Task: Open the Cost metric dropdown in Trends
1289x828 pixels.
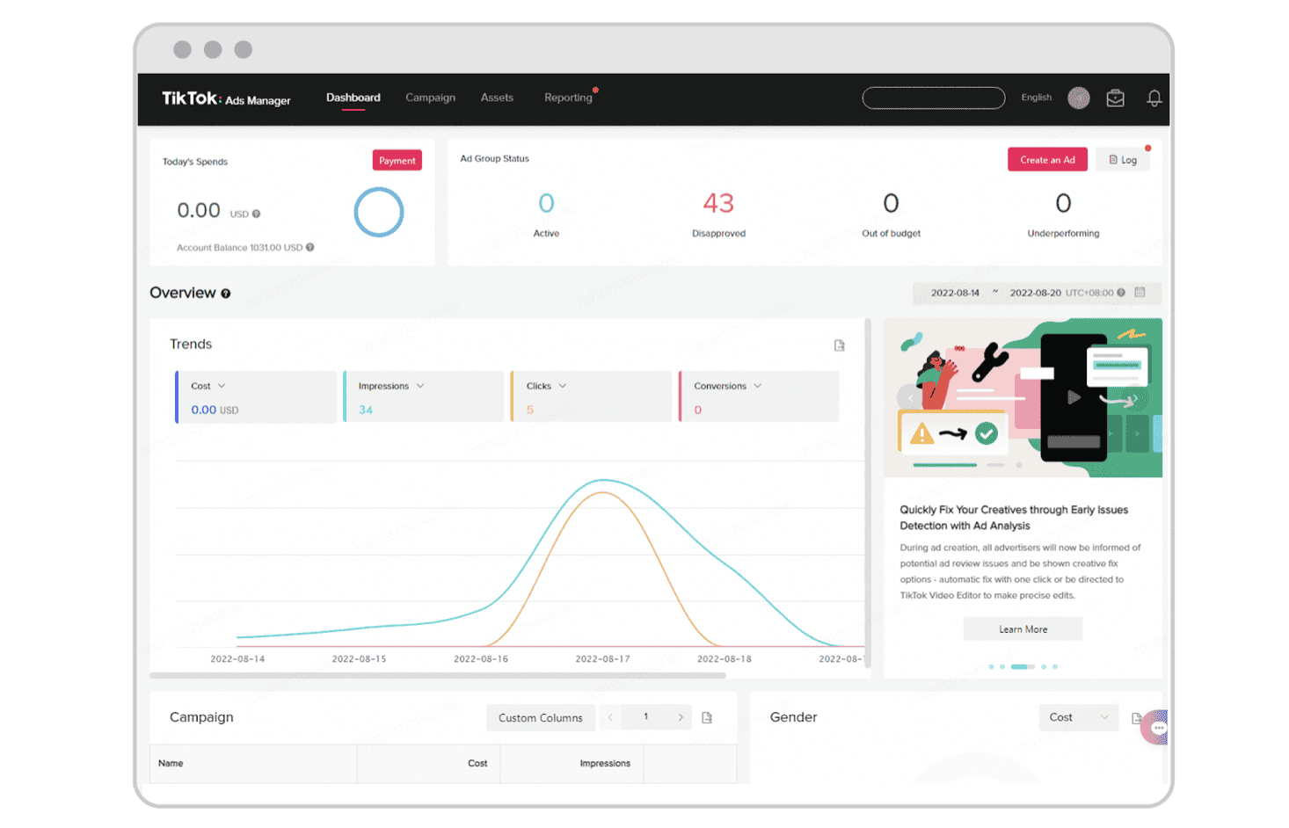Action: pos(208,386)
